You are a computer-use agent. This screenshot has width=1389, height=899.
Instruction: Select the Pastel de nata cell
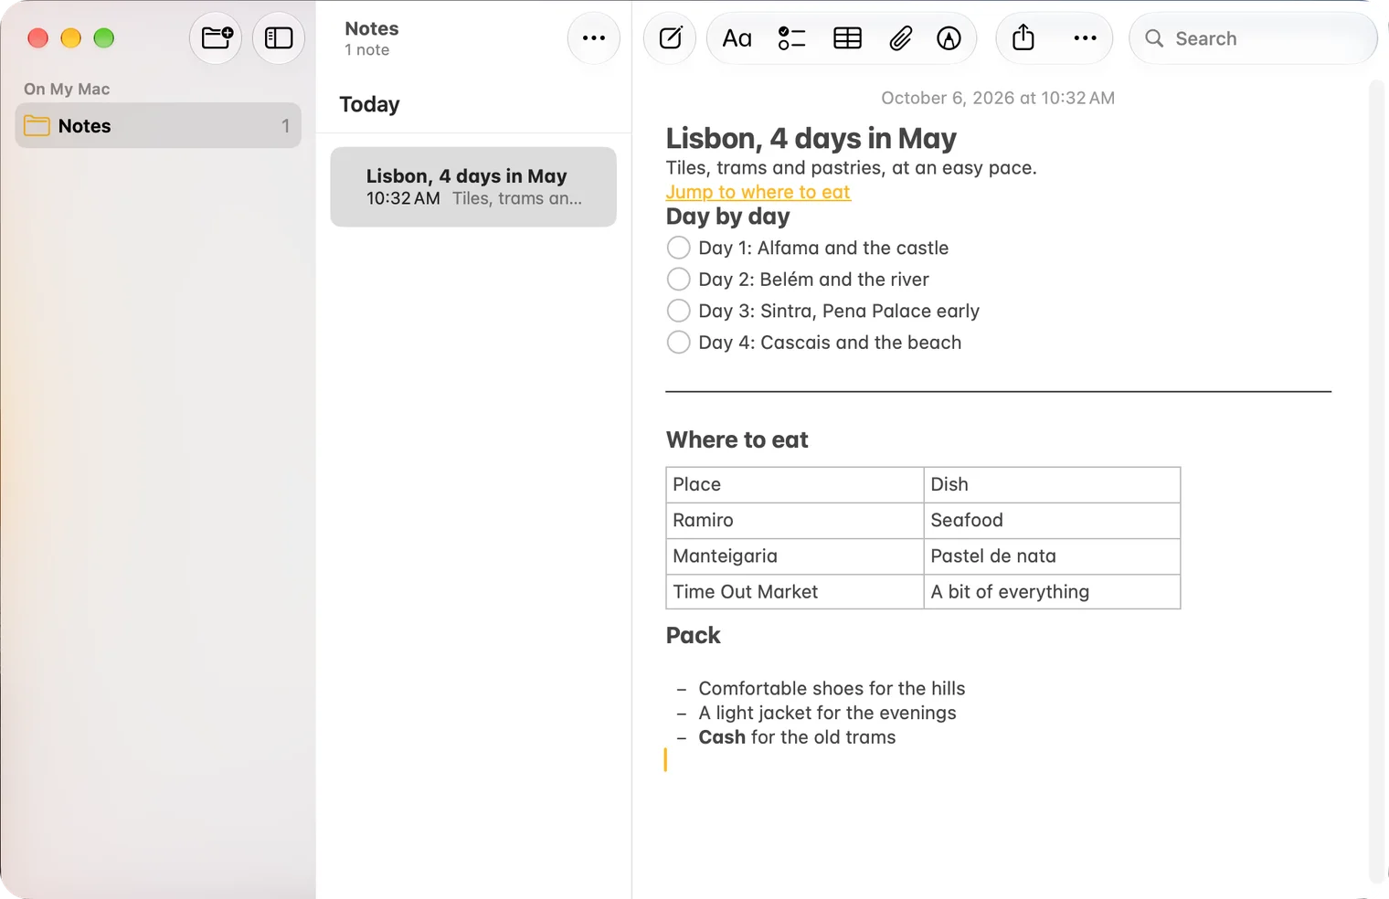[1052, 555]
